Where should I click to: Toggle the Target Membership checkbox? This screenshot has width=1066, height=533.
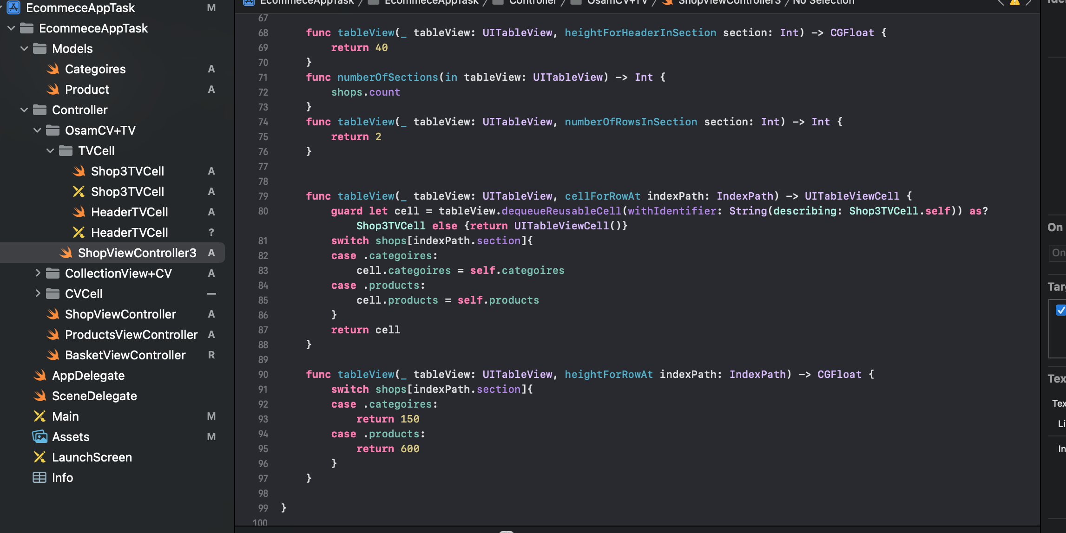pyautogui.click(x=1060, y=310)
